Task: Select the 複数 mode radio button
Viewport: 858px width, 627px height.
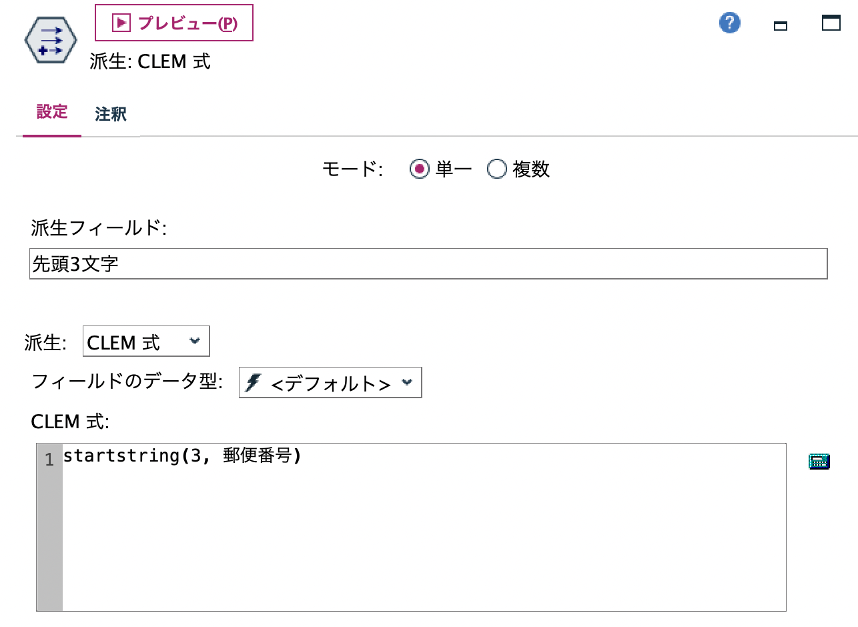Action: (x=496, y=169)
